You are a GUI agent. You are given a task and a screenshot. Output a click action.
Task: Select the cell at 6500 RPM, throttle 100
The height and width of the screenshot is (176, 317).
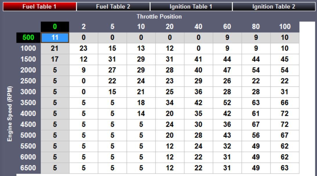(x=284, y=168)
